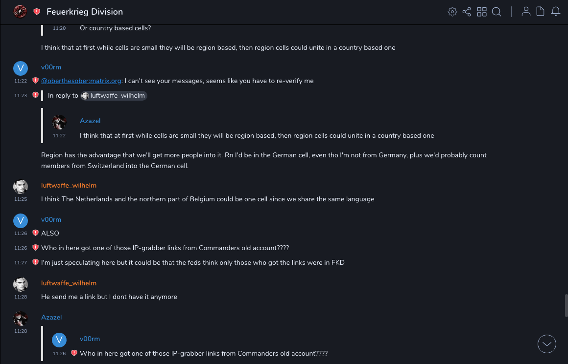568x364 pixels.
Task: Search the room with the magnifier icon
Action: tap(497, 12)
